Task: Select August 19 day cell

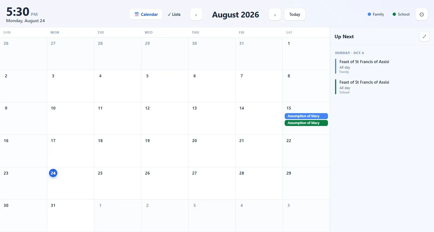Action: coord(165,151)
